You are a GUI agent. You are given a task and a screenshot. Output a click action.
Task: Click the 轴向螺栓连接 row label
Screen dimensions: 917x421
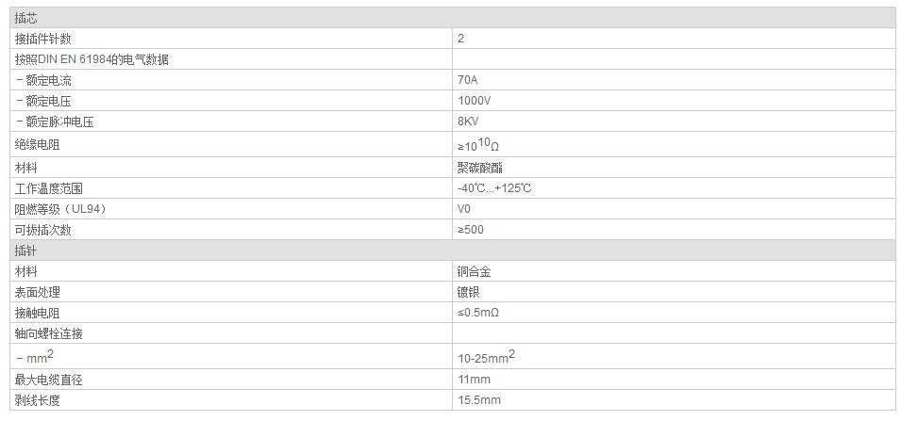tap(48, 333)
